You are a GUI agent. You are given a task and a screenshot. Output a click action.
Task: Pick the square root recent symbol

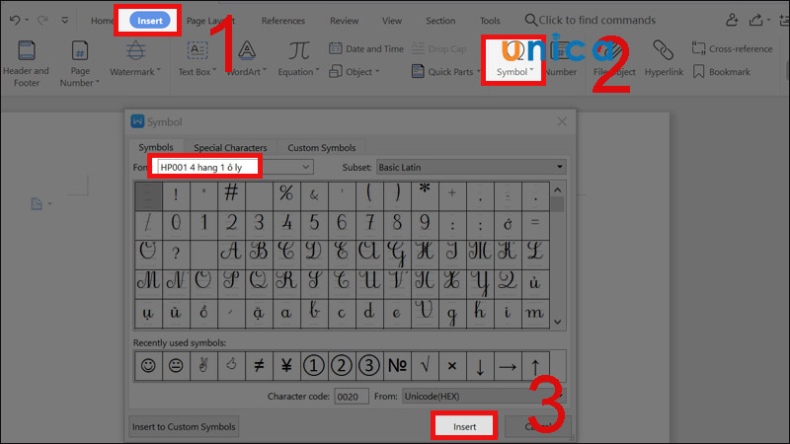425,365
